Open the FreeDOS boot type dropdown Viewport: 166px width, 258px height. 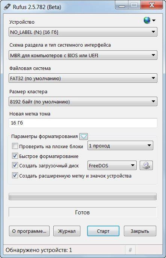click(112, 165)
